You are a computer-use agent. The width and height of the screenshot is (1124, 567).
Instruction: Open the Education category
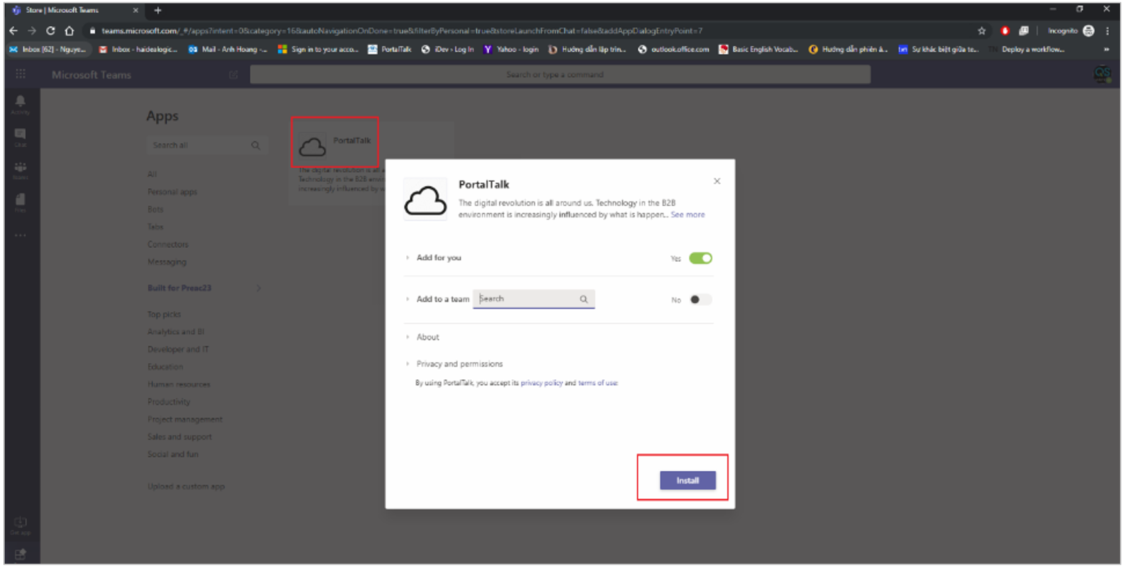coord(165,367)
